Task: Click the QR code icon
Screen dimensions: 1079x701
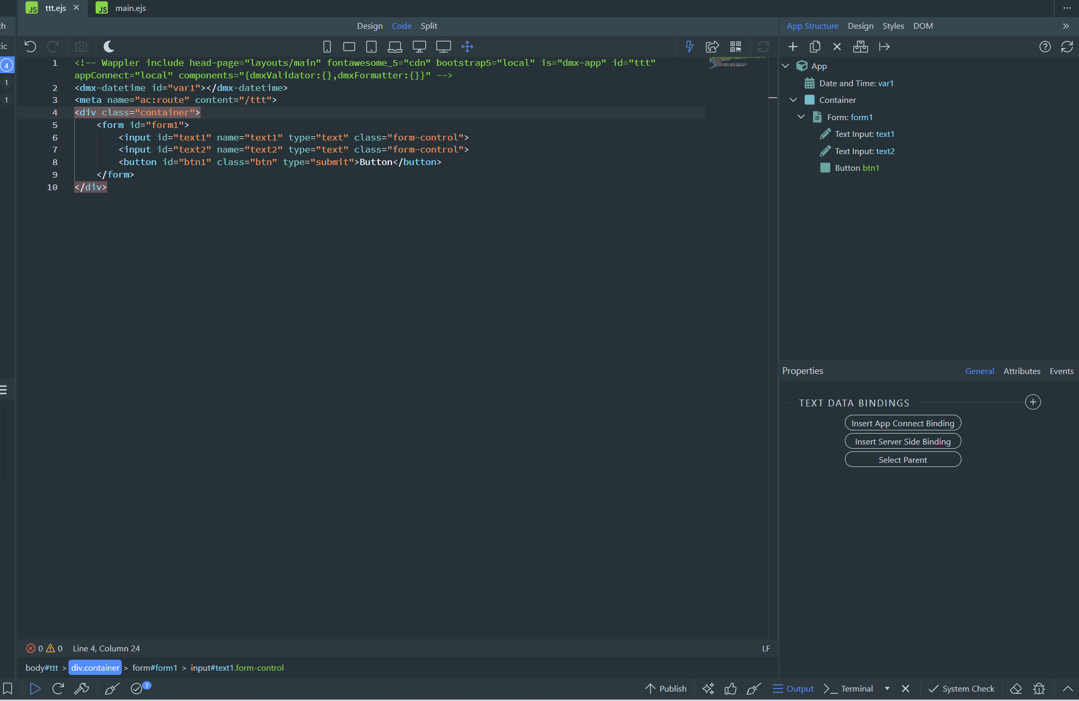Action: point(736,47)
